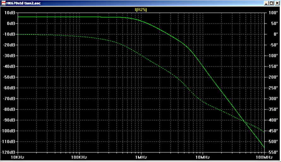Click the window title HK670std tian2.asc
The image size is (281, 162).
click(x=23, y=3)
